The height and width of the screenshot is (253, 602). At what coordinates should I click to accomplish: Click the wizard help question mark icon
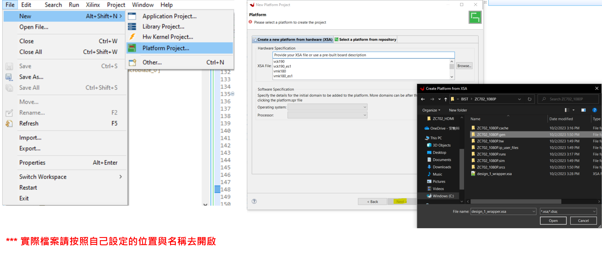(x=254, y=201)
